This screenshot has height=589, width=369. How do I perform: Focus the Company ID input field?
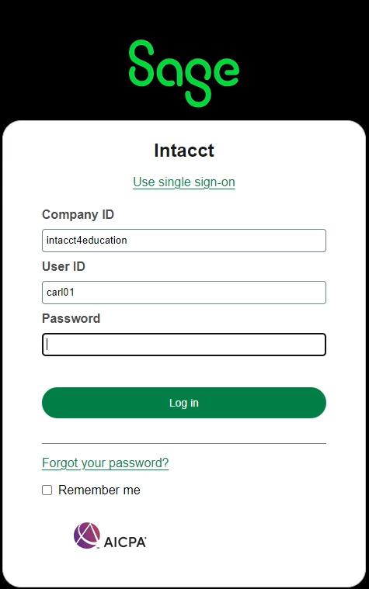pyautogui.click(x=184, y=241)
